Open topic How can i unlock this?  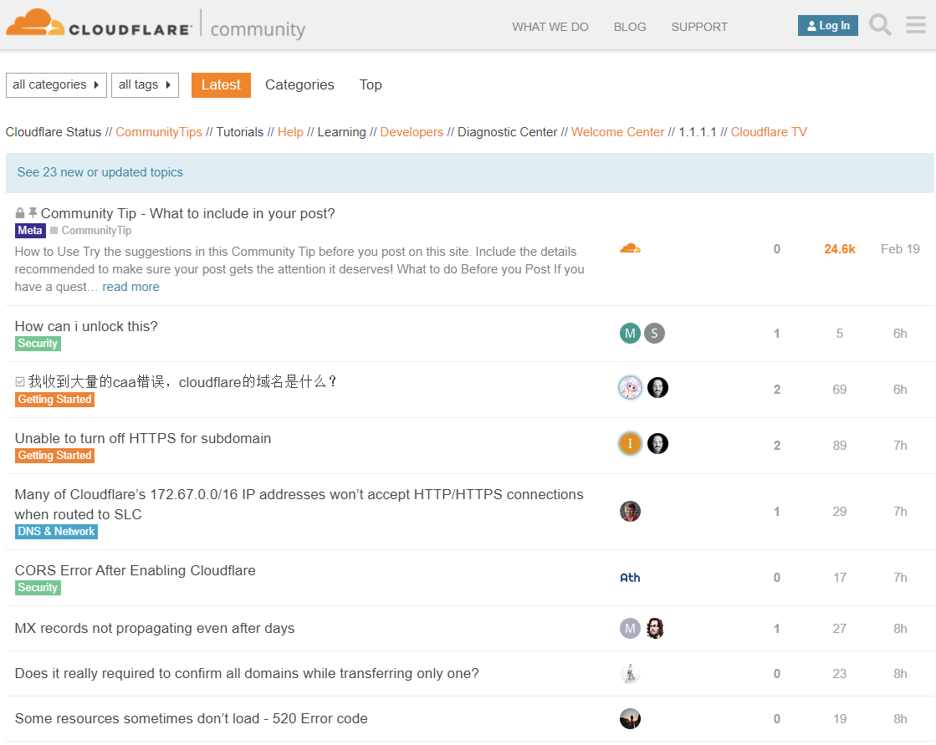86,326
